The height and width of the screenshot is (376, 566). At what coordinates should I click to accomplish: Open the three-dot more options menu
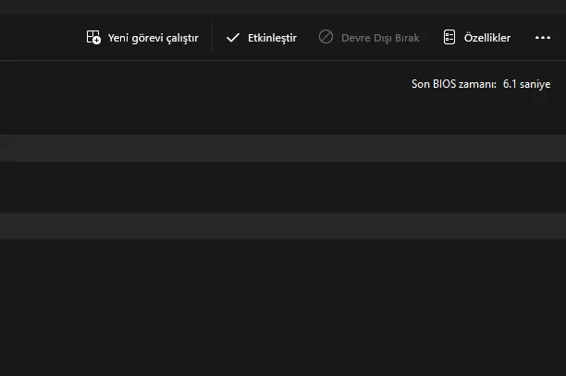pos(542,38)
